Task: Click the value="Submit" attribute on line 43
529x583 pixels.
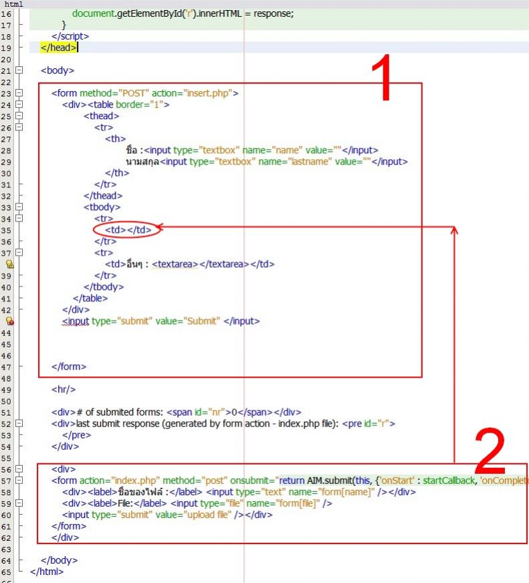Action: click(x=188, y=321)
